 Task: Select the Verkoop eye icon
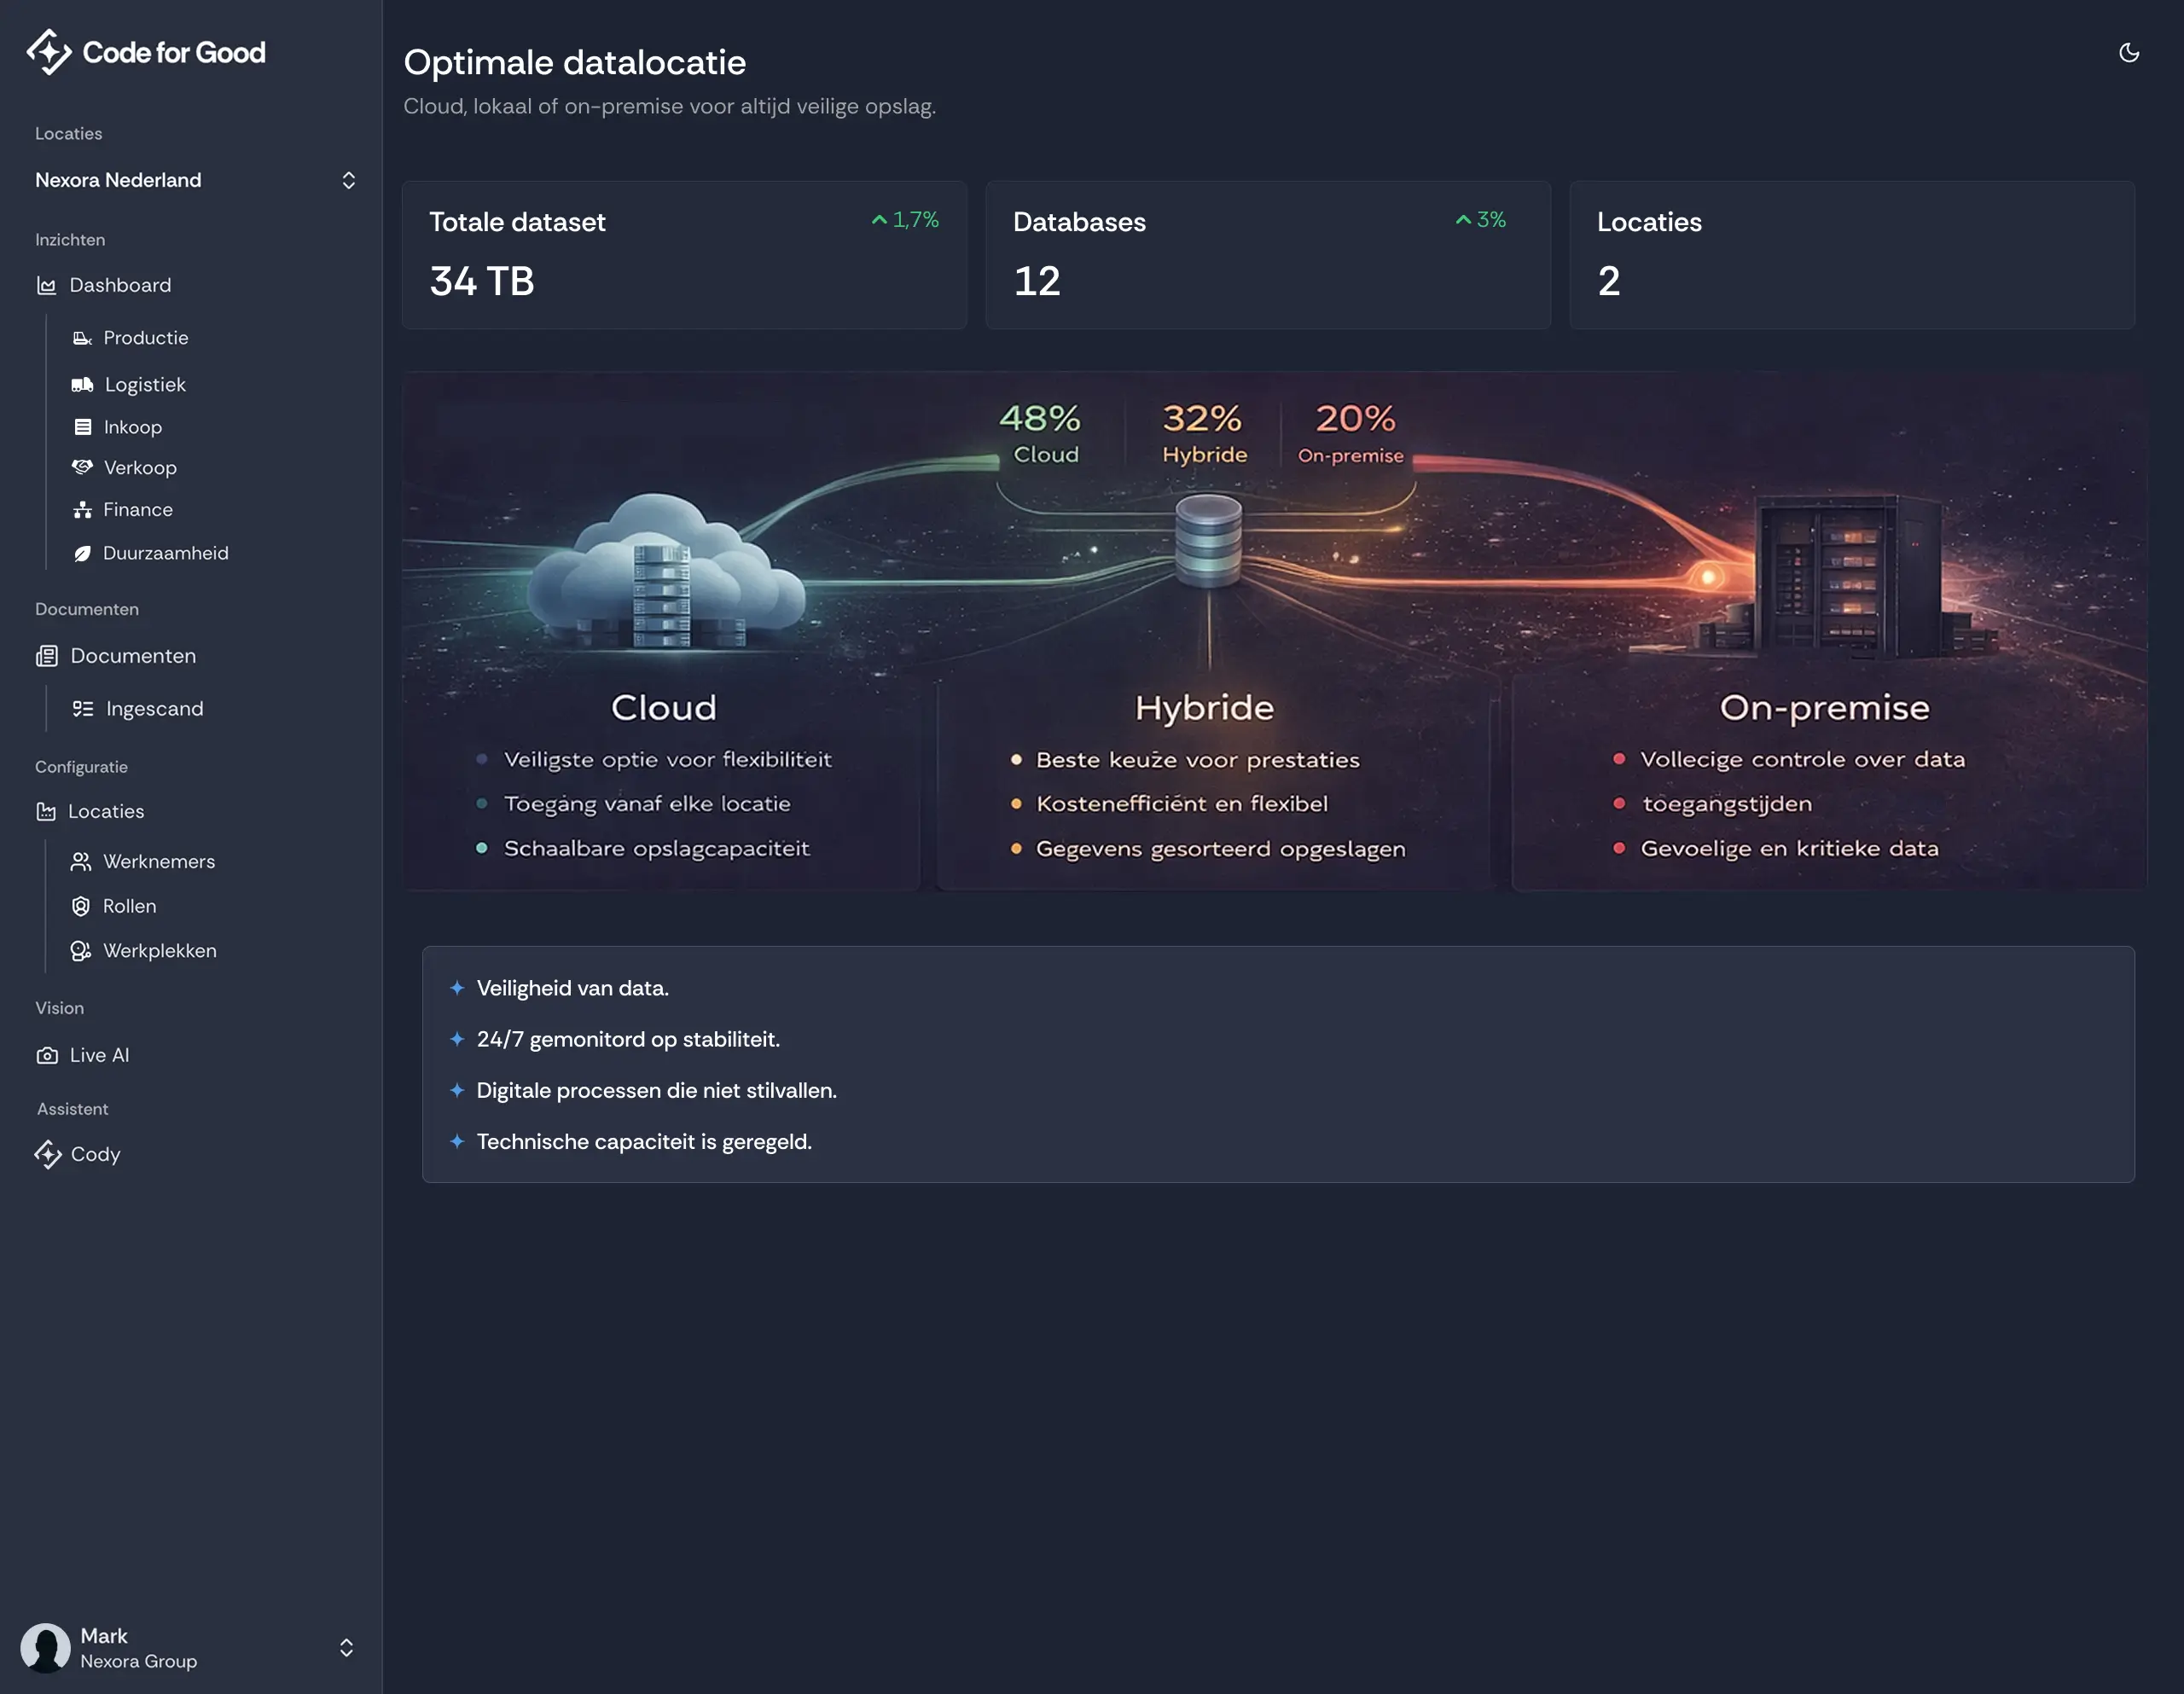point(82,467)
